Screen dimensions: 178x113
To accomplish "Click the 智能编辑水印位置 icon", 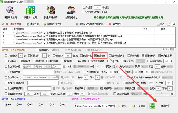I will point(153,72).
